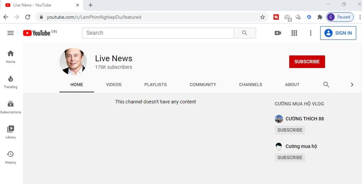Open the Community tab

[x=203, y=84]
